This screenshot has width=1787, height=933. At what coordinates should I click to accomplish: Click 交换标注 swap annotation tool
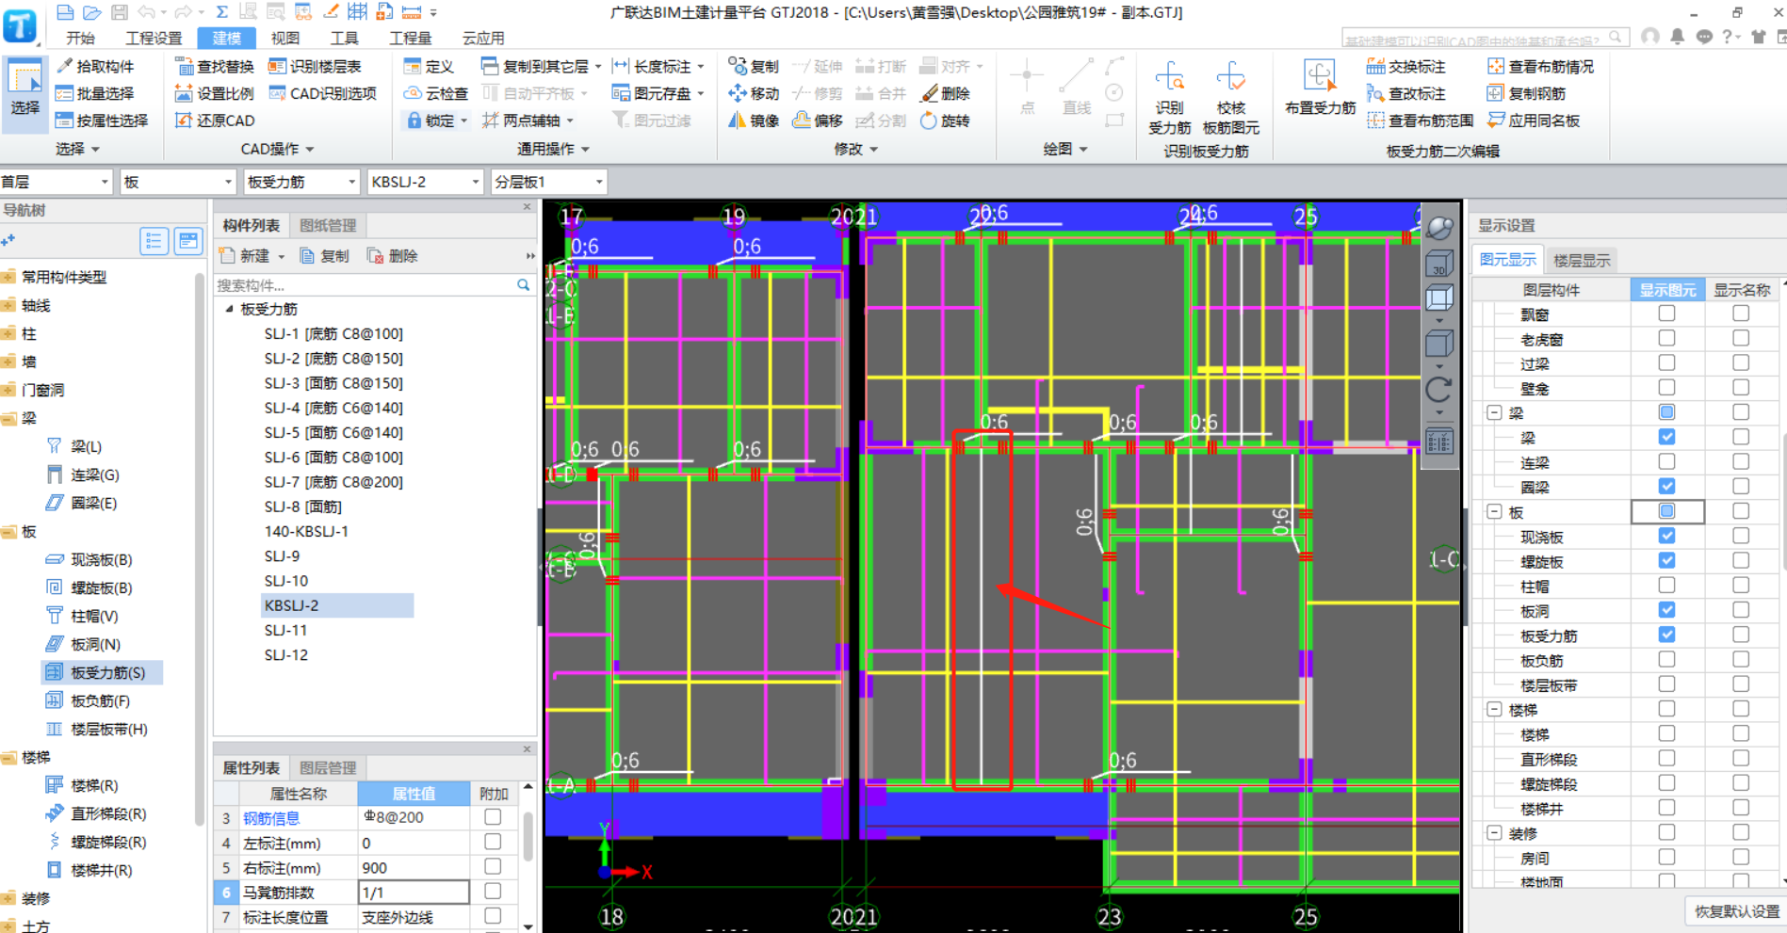1405,66
